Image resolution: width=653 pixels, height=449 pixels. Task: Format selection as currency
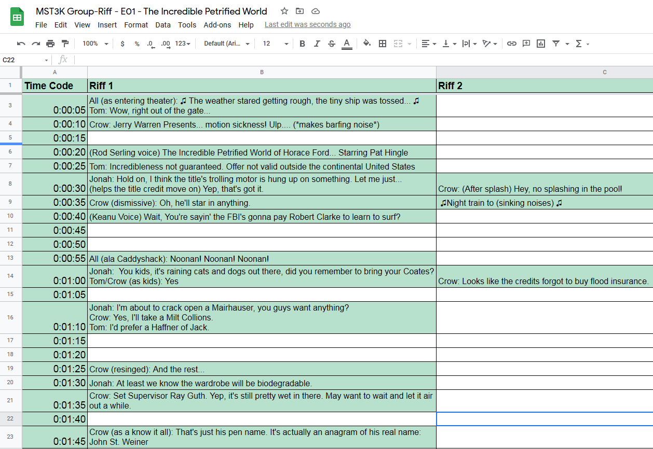tap(123, 44)
